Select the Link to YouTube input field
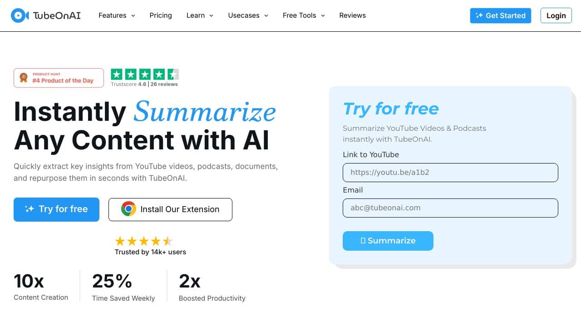 [x=450, y=173]
